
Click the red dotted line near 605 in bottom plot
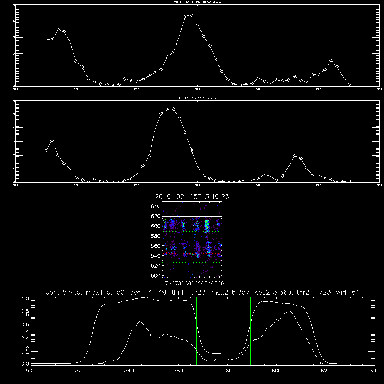click(x=289, y=331)
